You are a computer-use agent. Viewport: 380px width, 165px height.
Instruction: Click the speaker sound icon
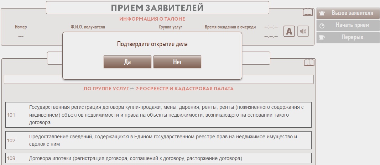point(303,31)
